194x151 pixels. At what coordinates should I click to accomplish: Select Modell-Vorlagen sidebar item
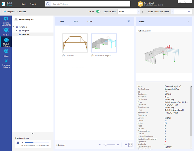pos(6,42)
